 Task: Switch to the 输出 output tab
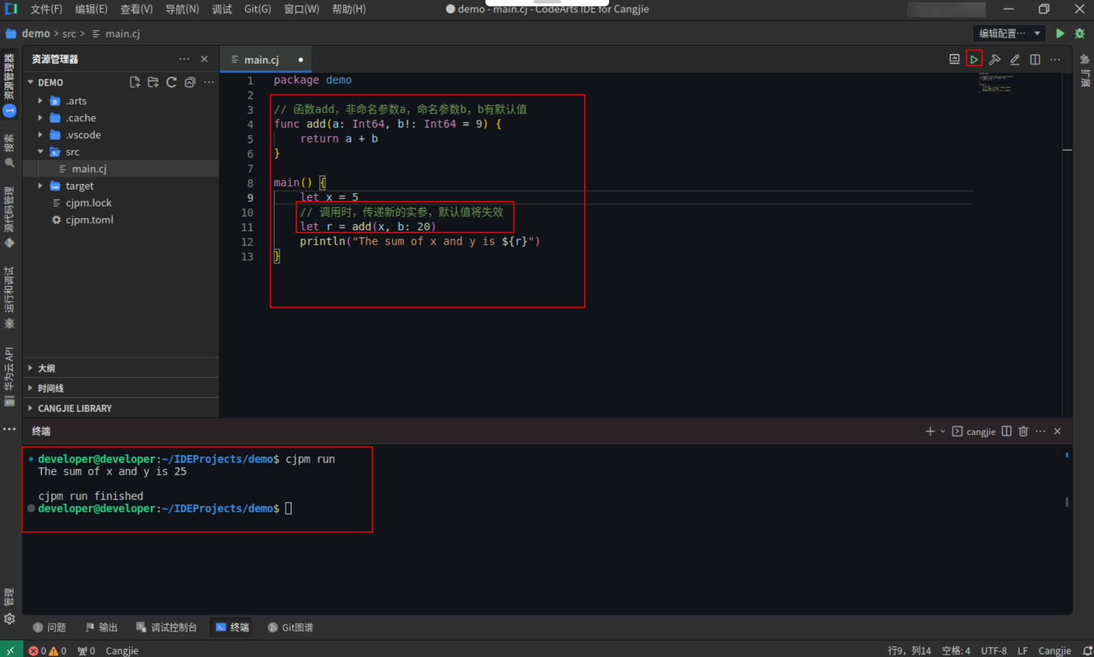pos(101,627)
